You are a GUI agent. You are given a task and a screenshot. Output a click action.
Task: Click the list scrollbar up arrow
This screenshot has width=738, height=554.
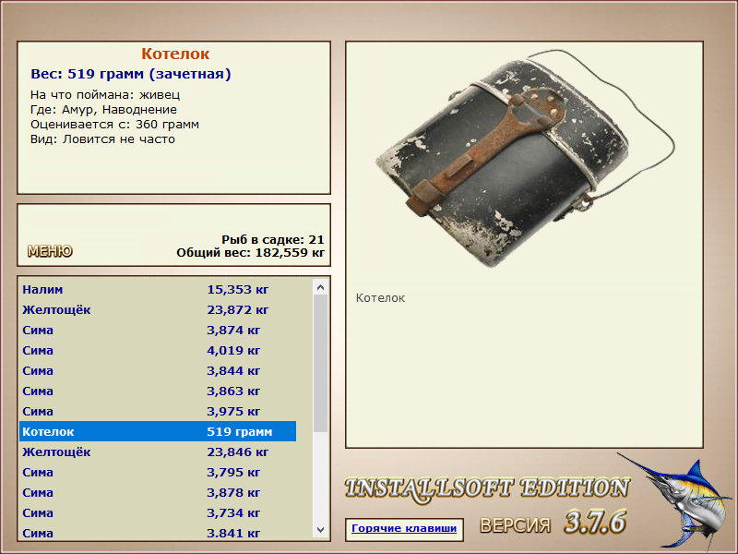point(320,287)
